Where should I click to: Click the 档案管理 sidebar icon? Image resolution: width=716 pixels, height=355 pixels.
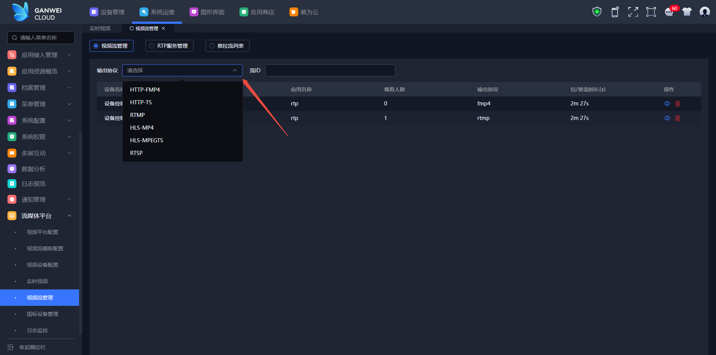12,88
